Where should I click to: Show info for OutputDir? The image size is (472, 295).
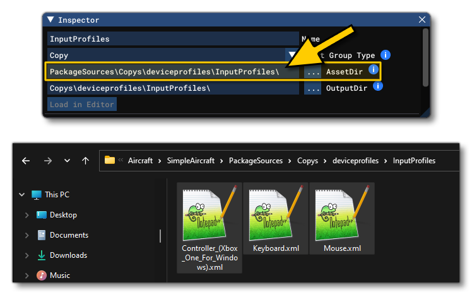pos(378,86)
